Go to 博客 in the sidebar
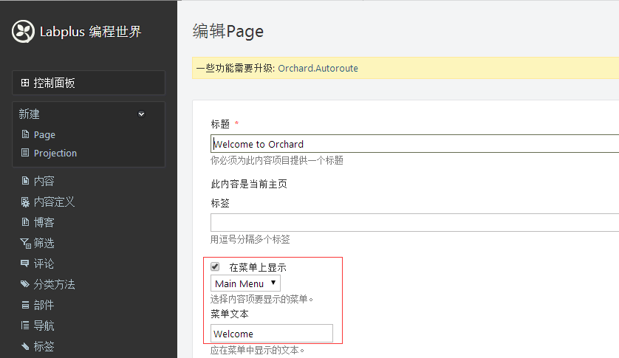The image size is (619, 358). pyautogui.click(x=44, y=222)
